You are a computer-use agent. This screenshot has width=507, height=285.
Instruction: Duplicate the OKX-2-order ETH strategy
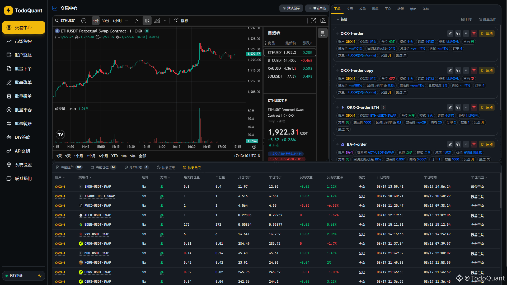[458, 107]
